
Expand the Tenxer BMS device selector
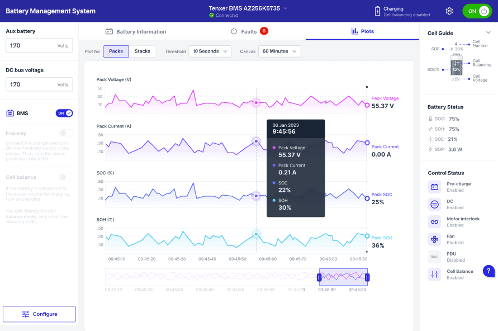pos(286,8)
